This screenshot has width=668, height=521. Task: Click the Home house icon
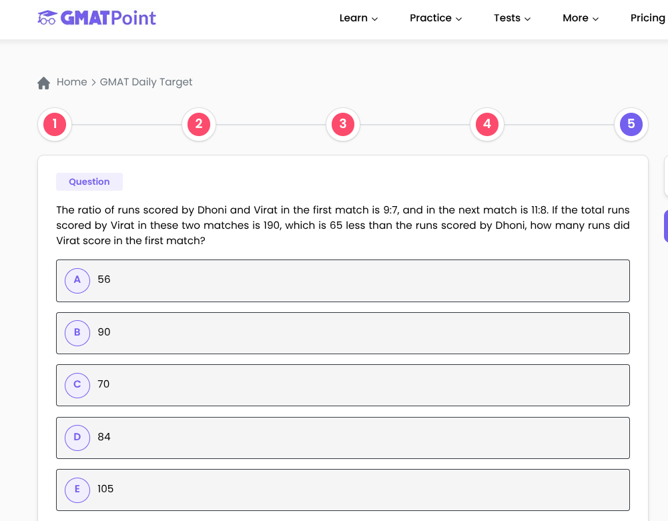pos(44,83)
